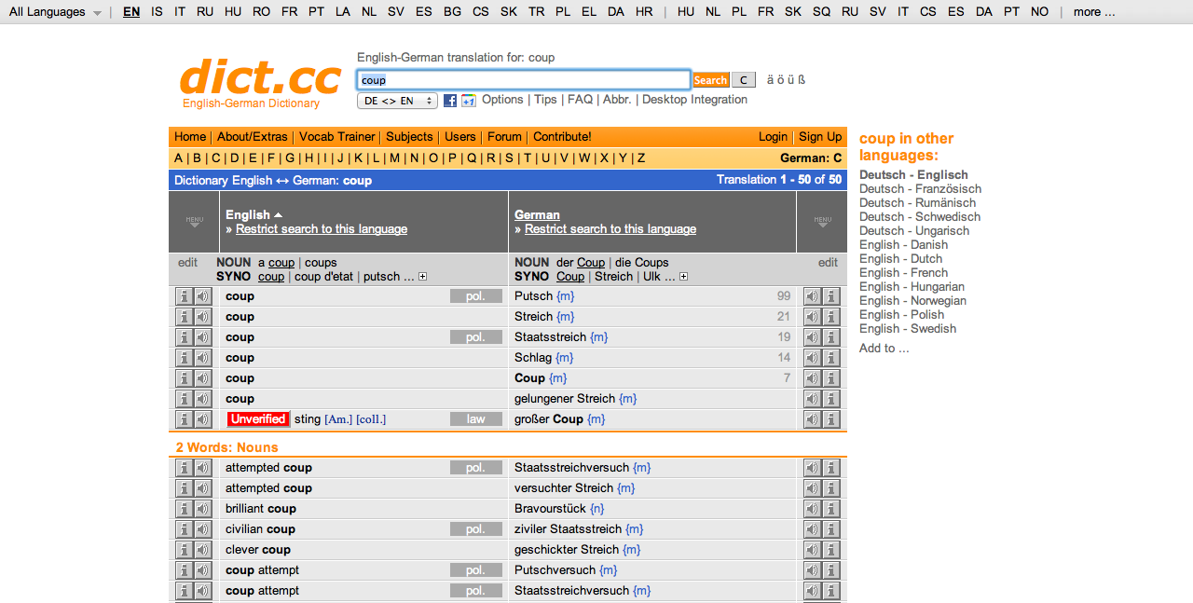Viewport: 1193px width, 603px height.
Task: Click in the search input field
Action: [524, 80]
